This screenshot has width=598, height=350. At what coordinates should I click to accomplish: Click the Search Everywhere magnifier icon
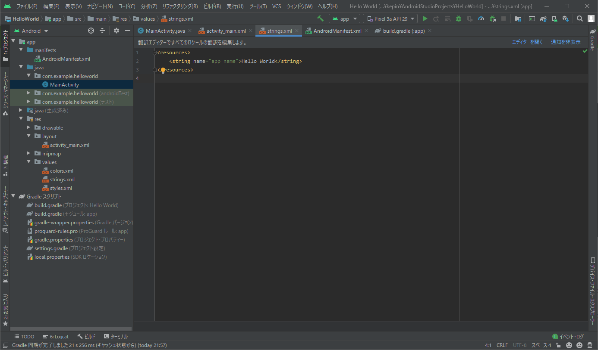[x=580, y=19]
